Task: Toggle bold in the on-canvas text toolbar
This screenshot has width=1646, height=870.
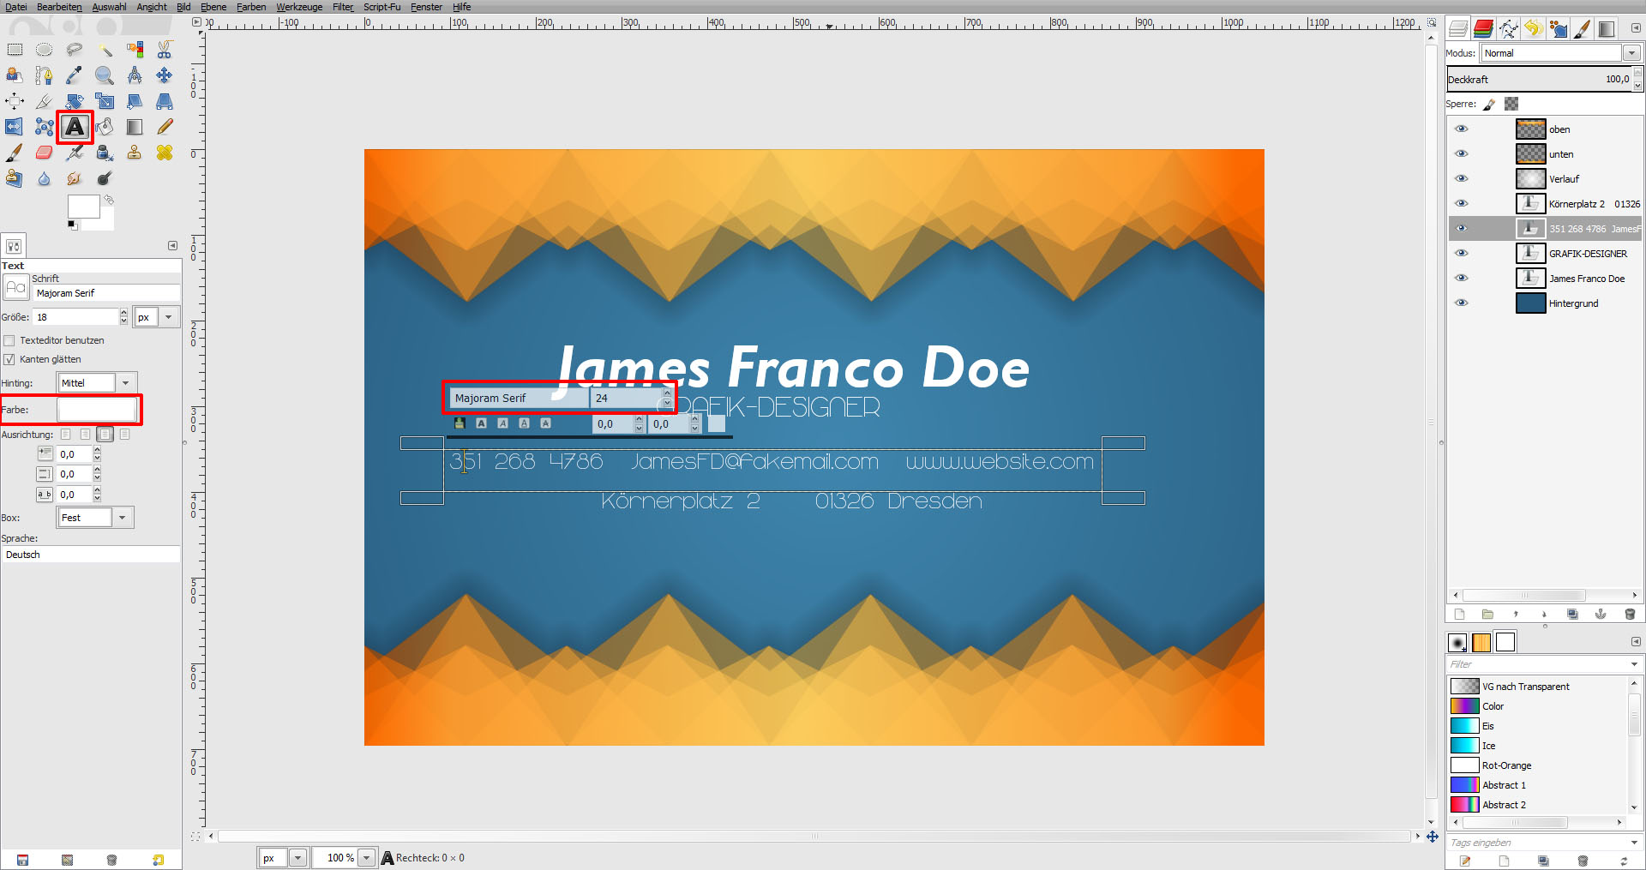Action: [483, 423]
